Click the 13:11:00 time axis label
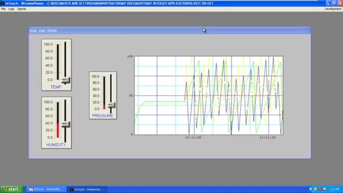The image size is (343, 193). [193, 138]
